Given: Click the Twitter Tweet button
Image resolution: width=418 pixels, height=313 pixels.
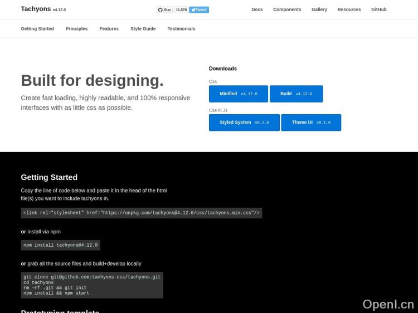Looking at the screenshot, I should 199,10.
